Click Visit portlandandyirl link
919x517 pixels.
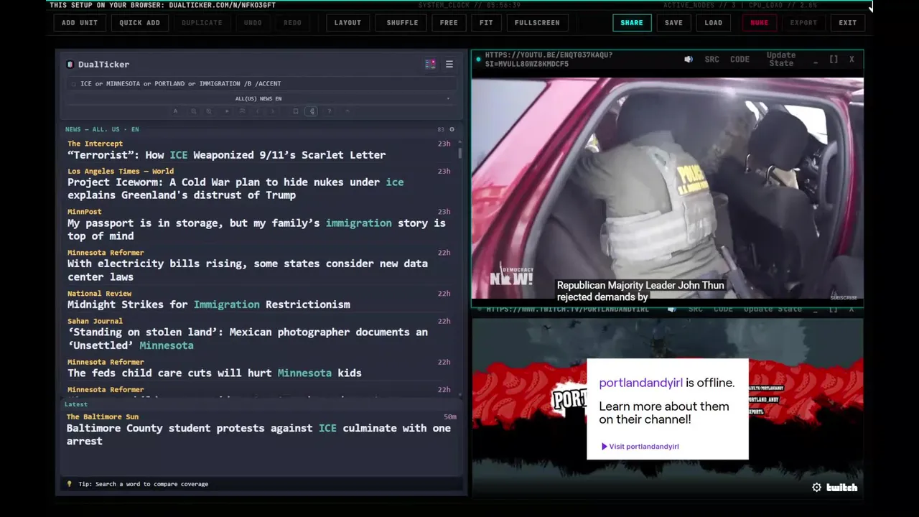pyautogui.click(x=640, y=447)
